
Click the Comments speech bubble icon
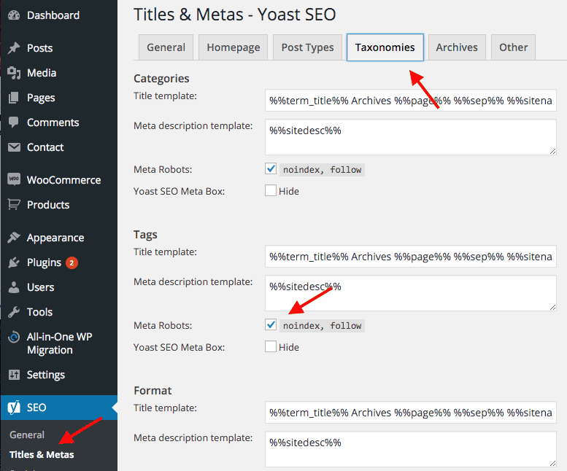(x=14, y=122)
